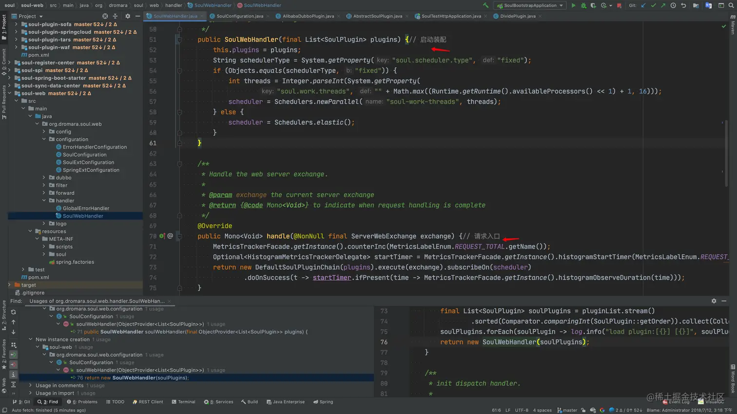Open the DividePlugin.java editor tab
The image size is (737, 414).
[517, 16]
